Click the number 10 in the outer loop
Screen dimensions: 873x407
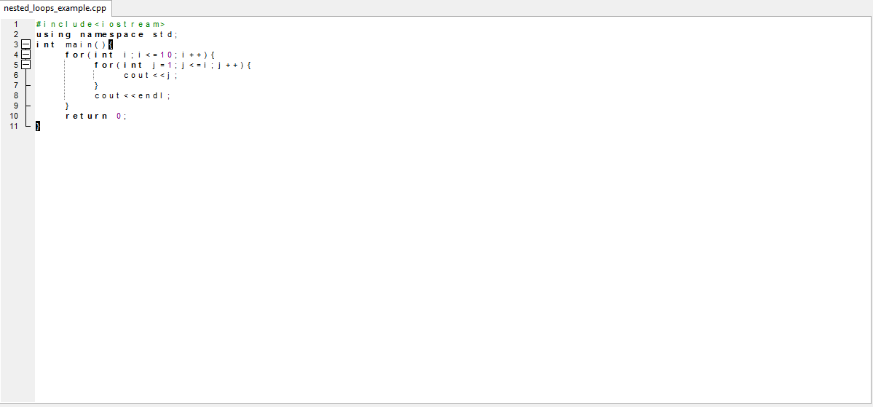[x=165, y=55]
